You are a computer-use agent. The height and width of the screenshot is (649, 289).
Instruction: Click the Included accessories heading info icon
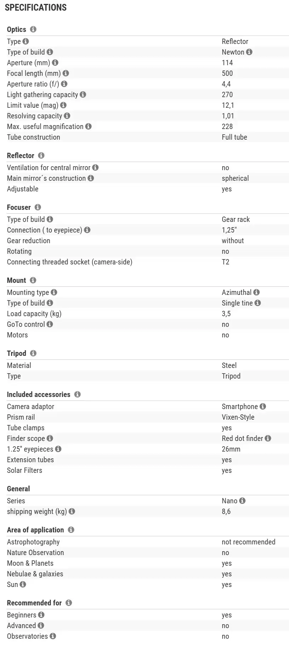coord(77,395)
